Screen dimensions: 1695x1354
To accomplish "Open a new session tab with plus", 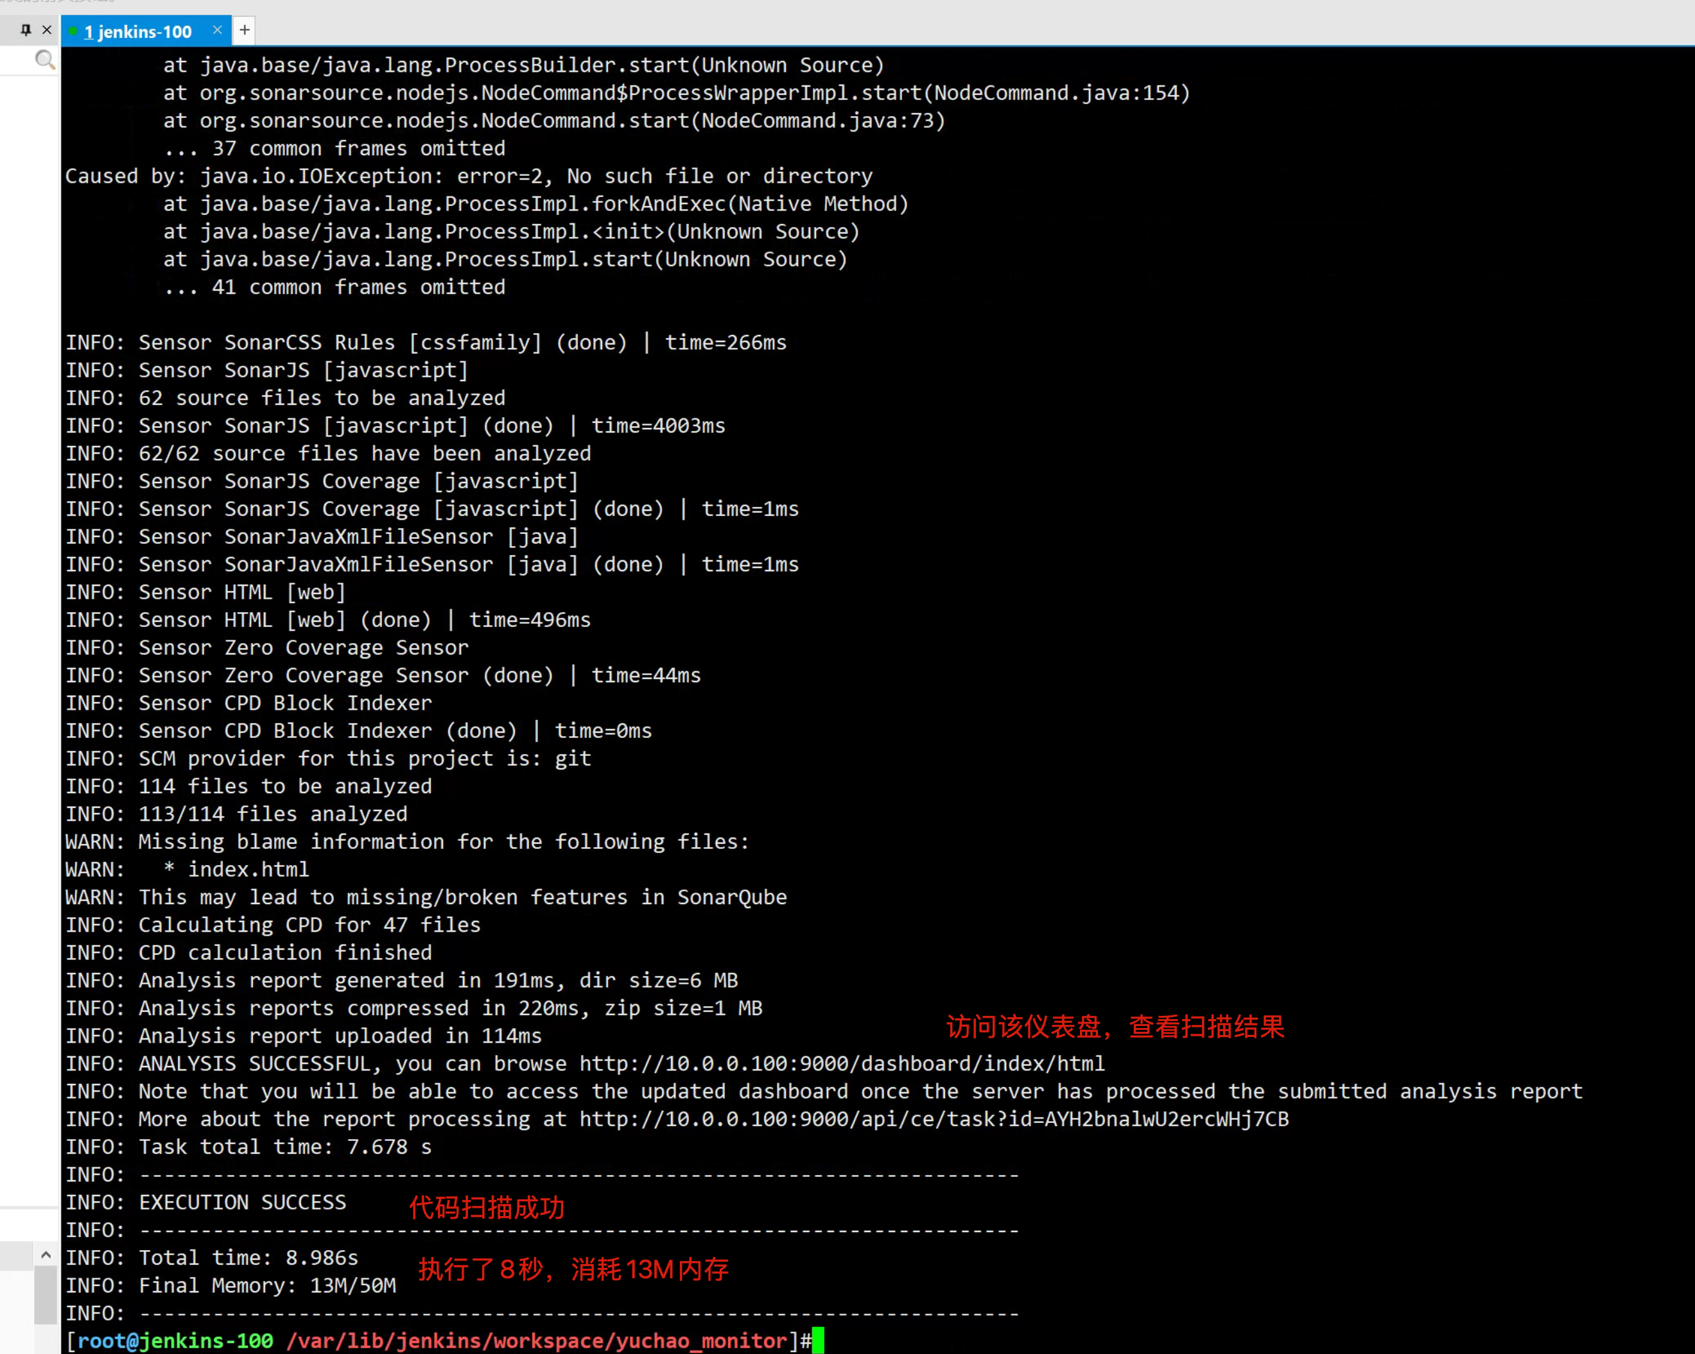I will click(x=245, y=30).
